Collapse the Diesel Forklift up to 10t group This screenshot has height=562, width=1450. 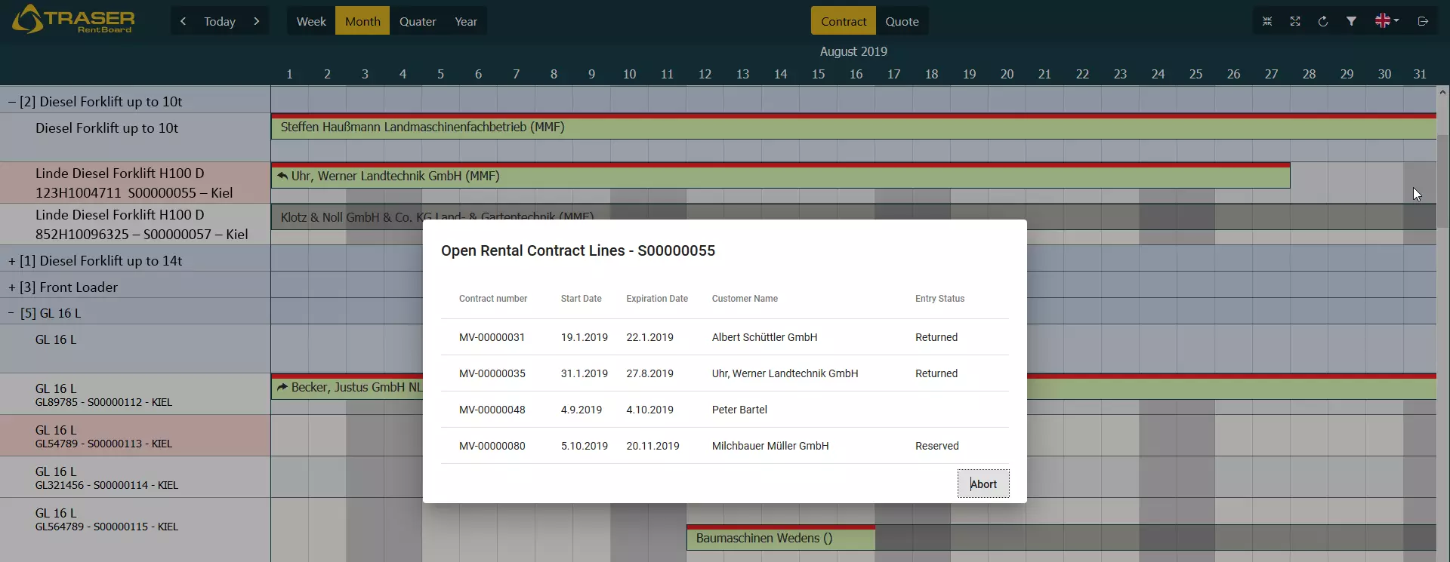point(12,102)
